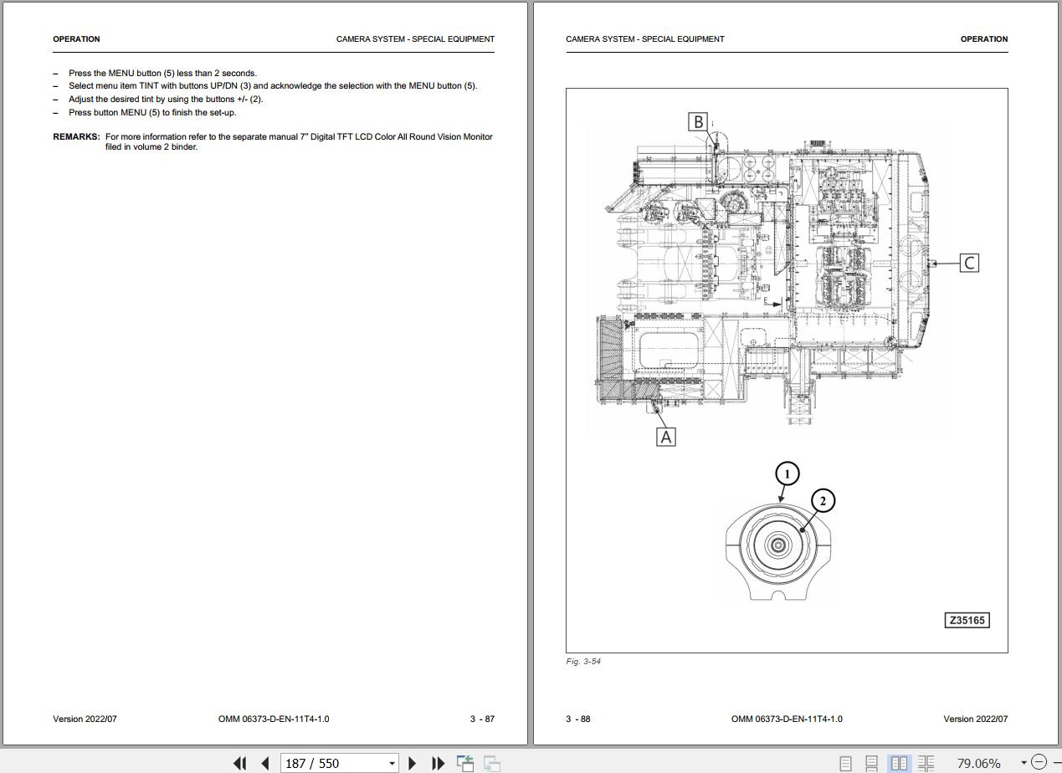Click page number 3 - 87
1062x773 pixels.
pos(482,719)
